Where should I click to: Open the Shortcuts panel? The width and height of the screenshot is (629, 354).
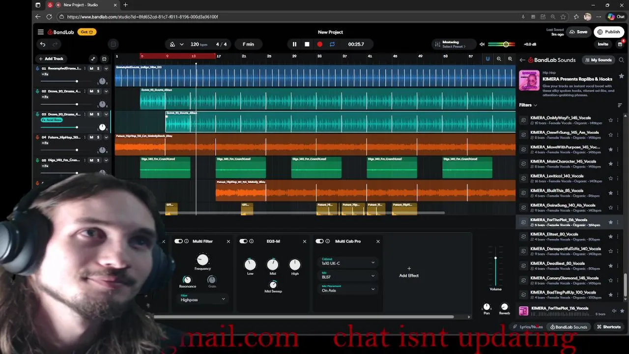[609, 327]
